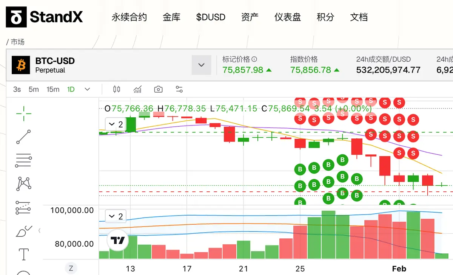Expand the volume pane indicators legend (2)
453x275 pixels.
tap(116, 216)
